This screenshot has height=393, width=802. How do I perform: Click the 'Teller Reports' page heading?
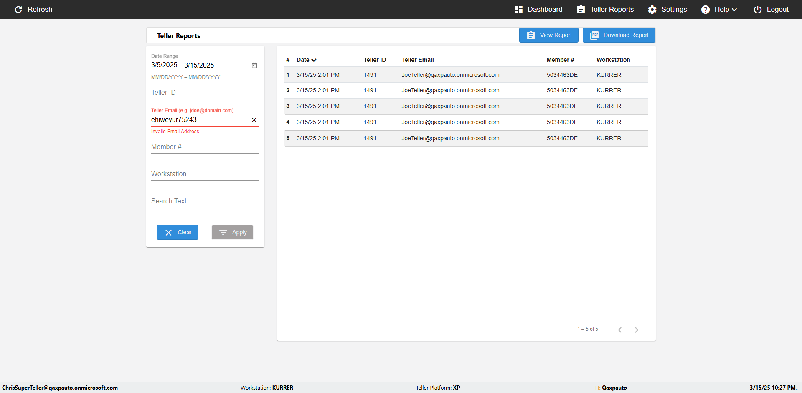tap(178, 36)
